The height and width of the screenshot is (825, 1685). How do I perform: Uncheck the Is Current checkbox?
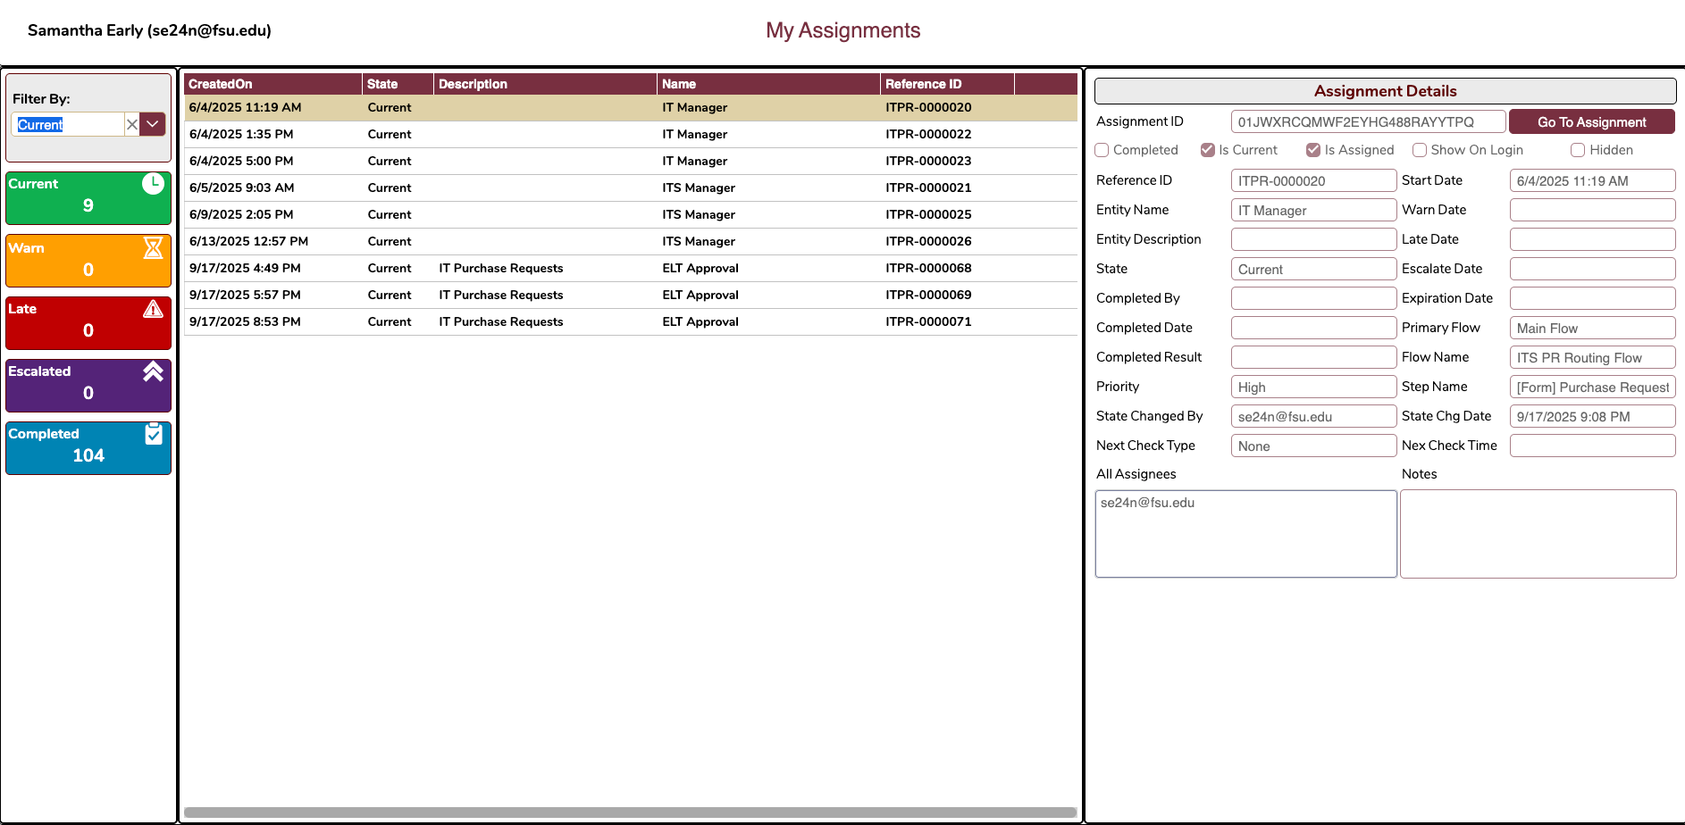[x=1208, y=150]
